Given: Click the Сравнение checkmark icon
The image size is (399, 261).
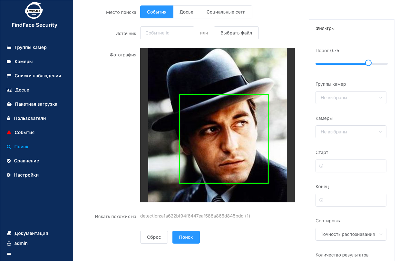Looking at the screenshot, I should click(9, 161).
